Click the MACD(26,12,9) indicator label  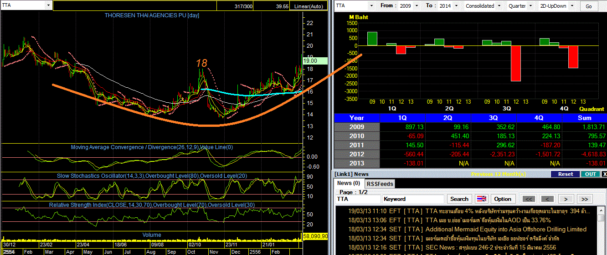pyautogui.click(x=152, y=147)
